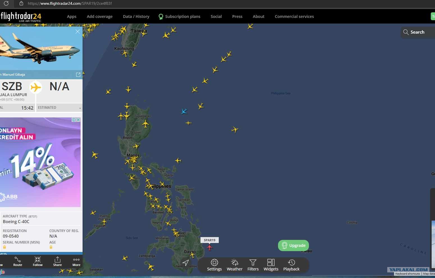Open the Settings gear in map toolbar
The height and width of the screenshot is (278, 435).
pos(214,265)
